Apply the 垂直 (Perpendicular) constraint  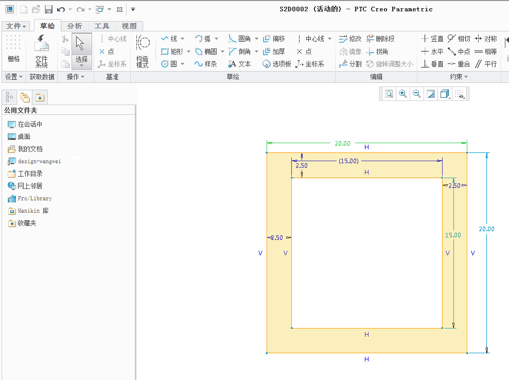[x=432, y=64]
